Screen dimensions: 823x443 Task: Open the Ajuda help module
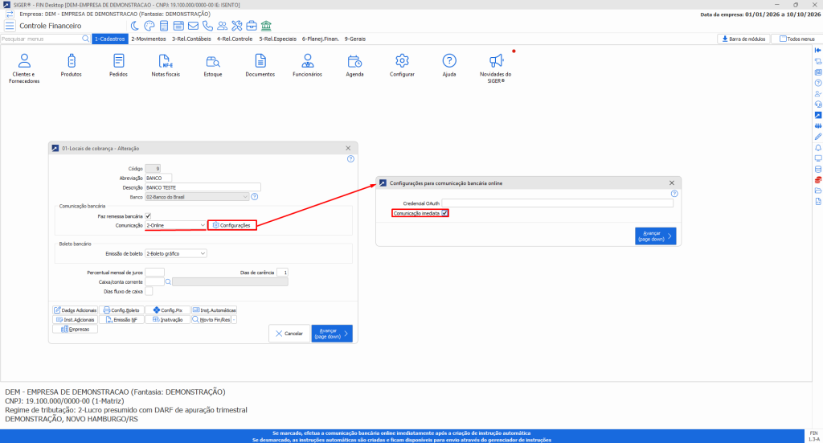449,66
